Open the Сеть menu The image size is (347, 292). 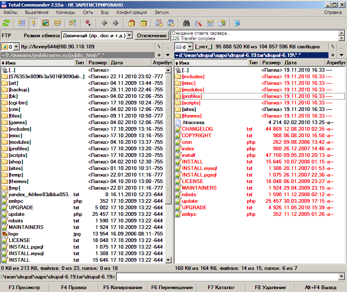[x=88, y=12]
